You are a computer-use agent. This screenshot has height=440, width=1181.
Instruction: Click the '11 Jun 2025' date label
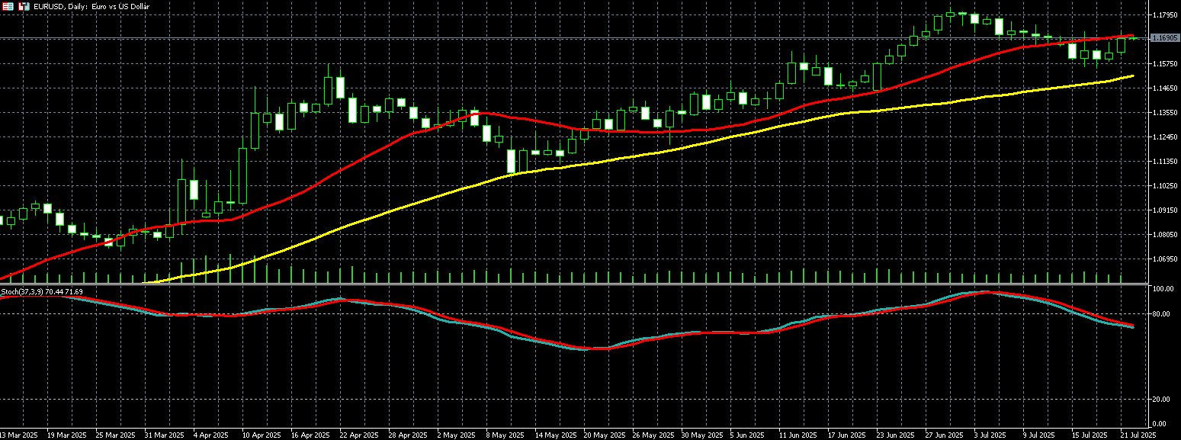[798, 435]
